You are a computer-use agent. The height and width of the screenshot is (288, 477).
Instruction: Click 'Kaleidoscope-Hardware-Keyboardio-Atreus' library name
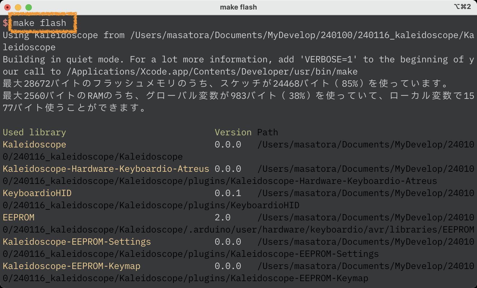106,169
